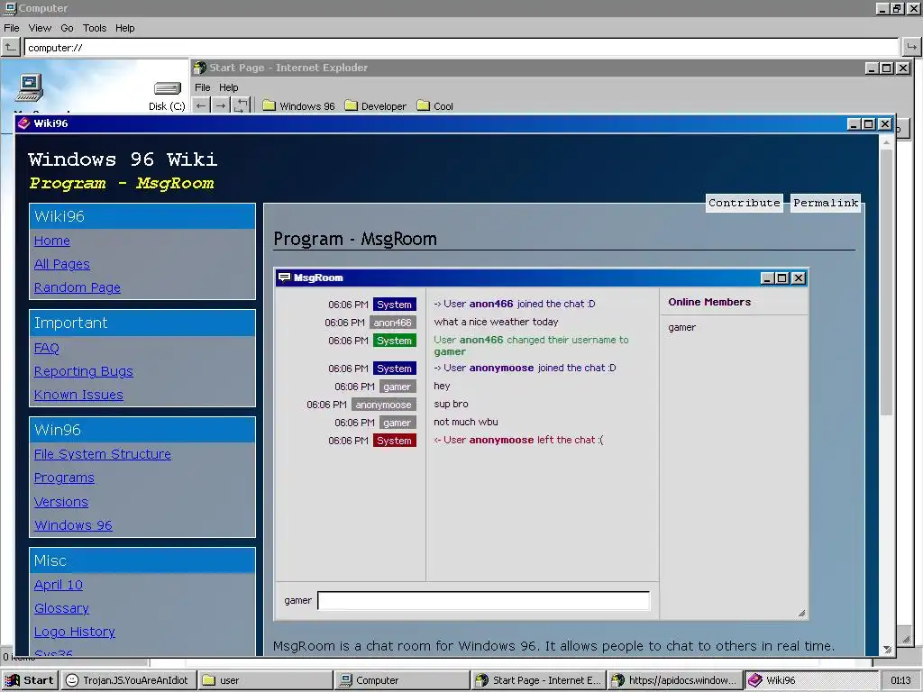Click Internet Exploder back arrow

pos(201,106)
